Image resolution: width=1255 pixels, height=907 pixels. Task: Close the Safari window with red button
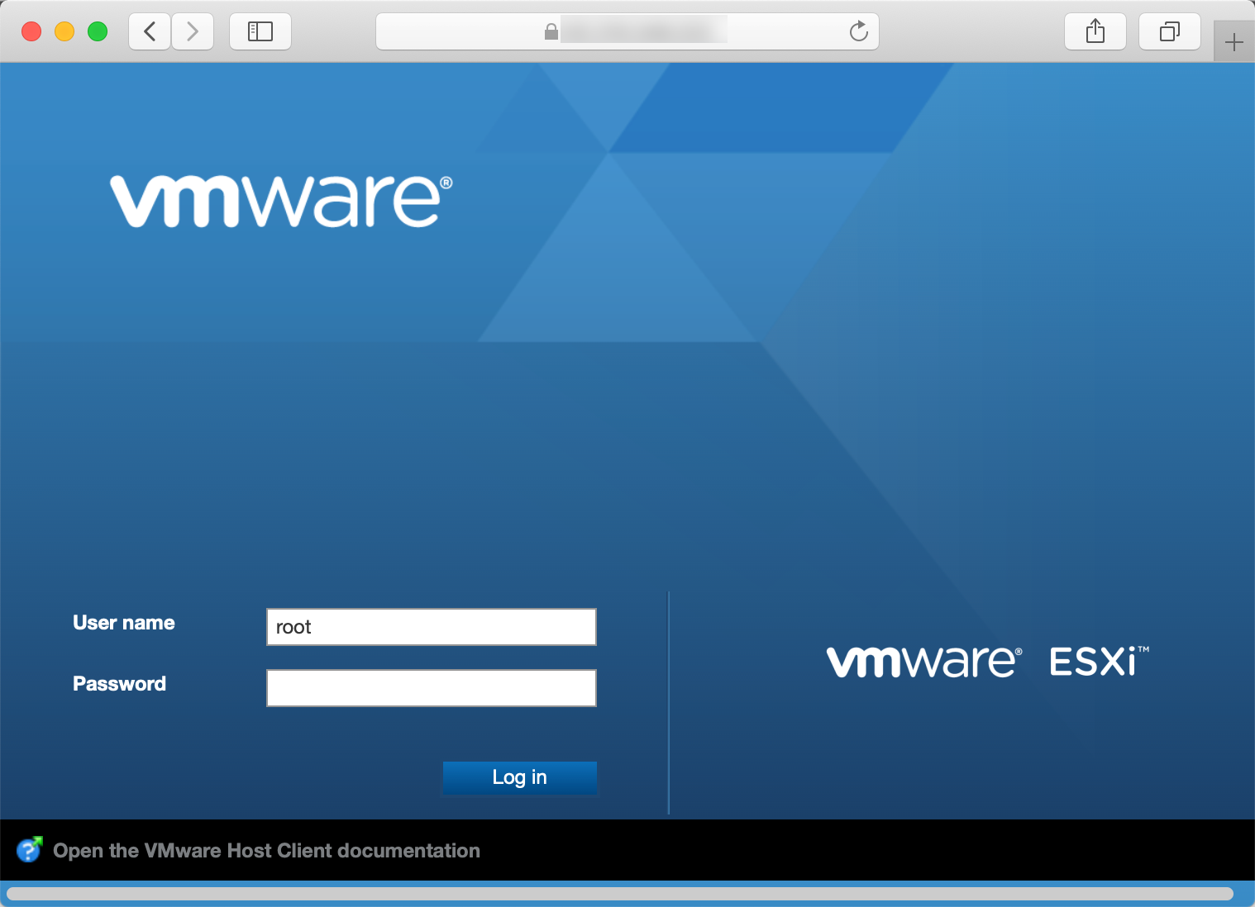(31, 31)
